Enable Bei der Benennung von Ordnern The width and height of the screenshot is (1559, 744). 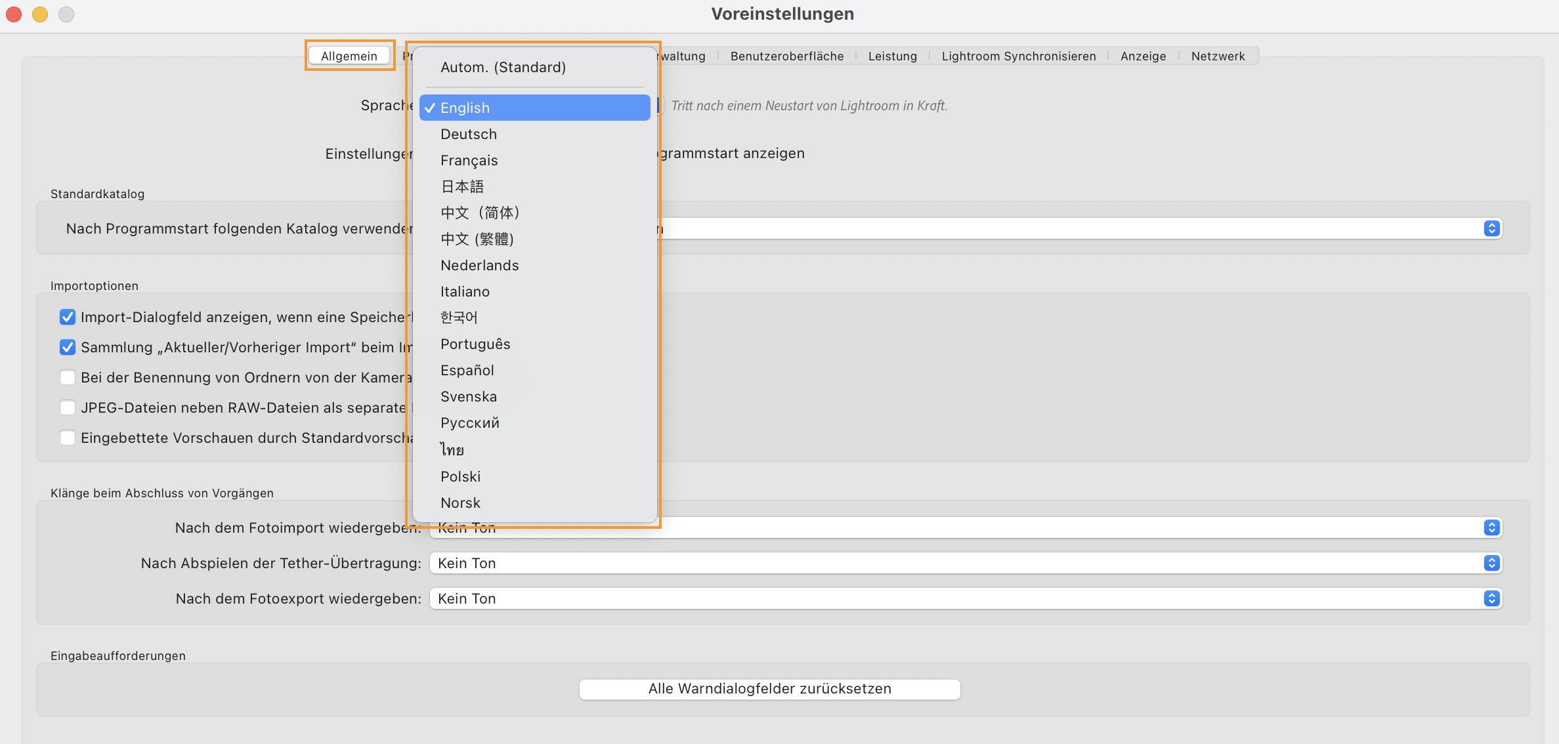click(x=68, y=377)
